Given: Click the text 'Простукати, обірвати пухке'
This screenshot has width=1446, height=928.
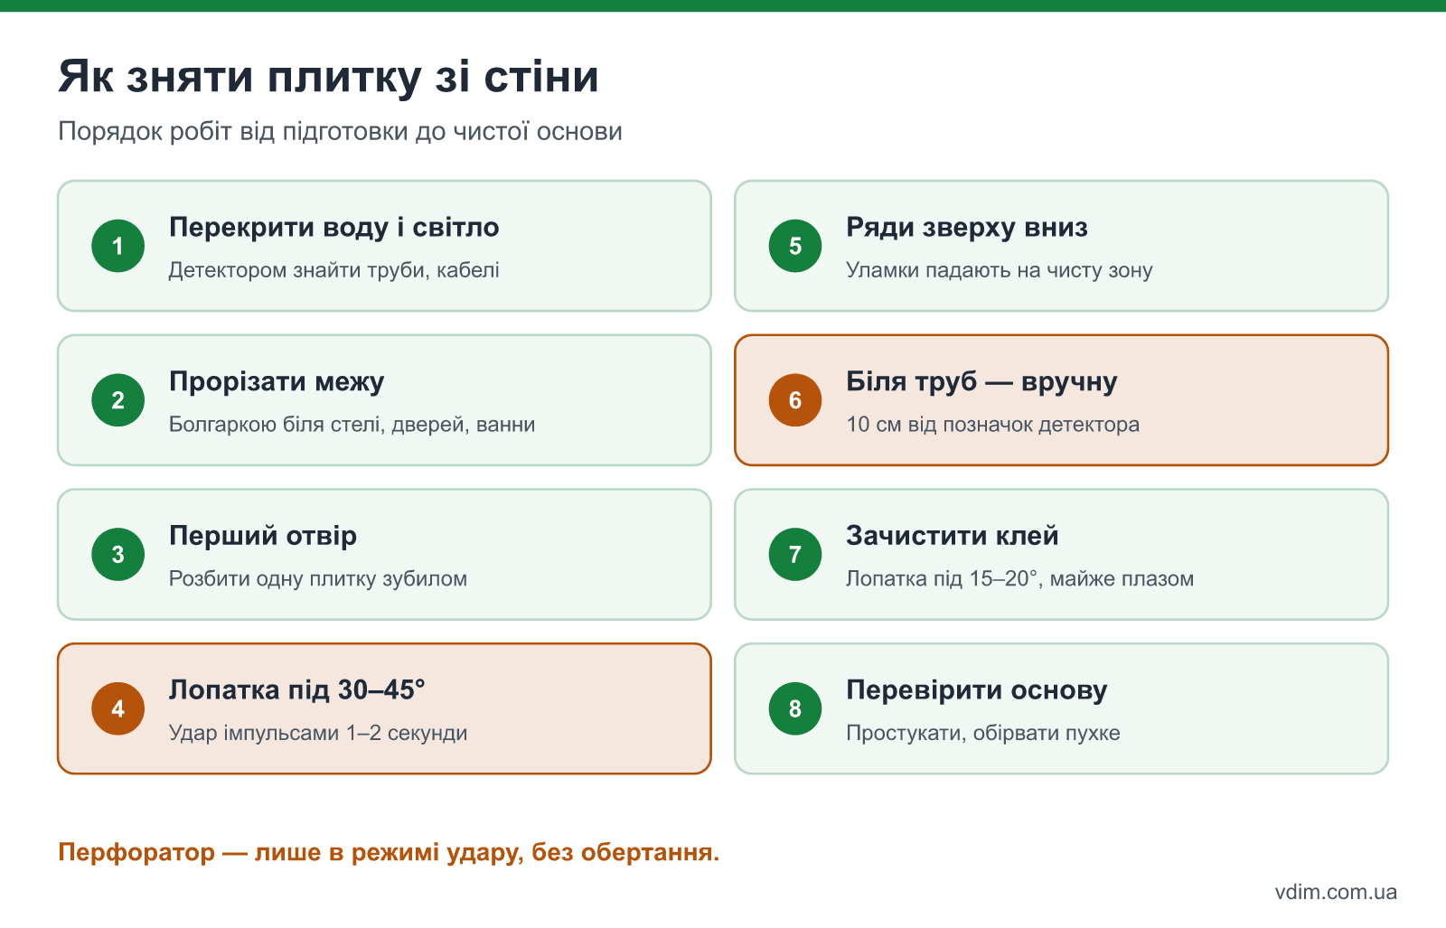Looking at the screenshot, I should [x=982, y=734].
